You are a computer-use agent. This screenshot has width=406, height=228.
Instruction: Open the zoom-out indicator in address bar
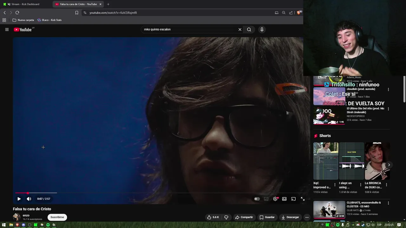click(x=284, y=13)
